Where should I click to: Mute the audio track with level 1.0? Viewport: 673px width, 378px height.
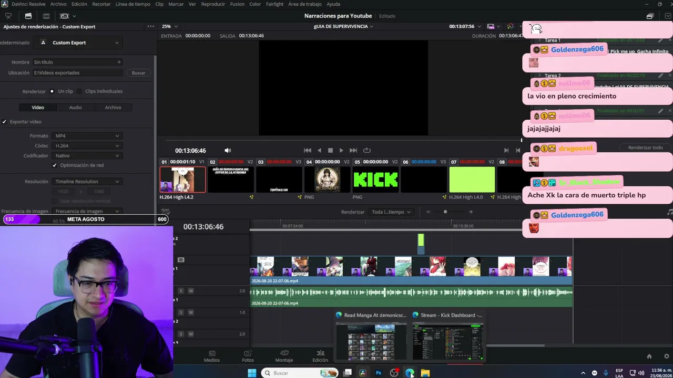(191, 312)
